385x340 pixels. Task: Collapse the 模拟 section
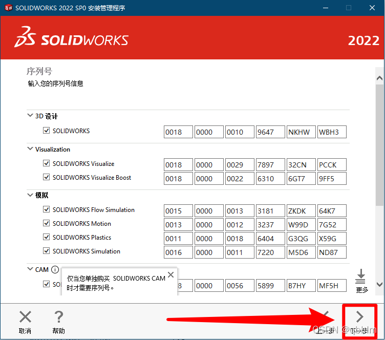click(x=30, y=195)
